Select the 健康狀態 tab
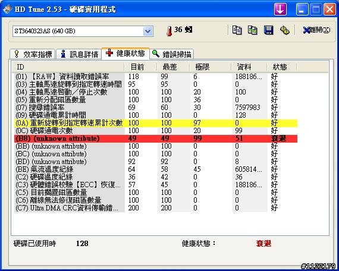Screen dimensions: 339x271 (x=125, y=53)
